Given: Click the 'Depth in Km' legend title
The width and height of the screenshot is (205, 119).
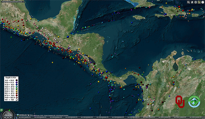Looking at the screenshot, I should click(11, 78).
